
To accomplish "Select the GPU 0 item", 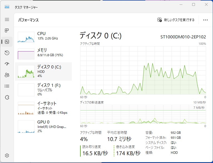I will [43, 127].
